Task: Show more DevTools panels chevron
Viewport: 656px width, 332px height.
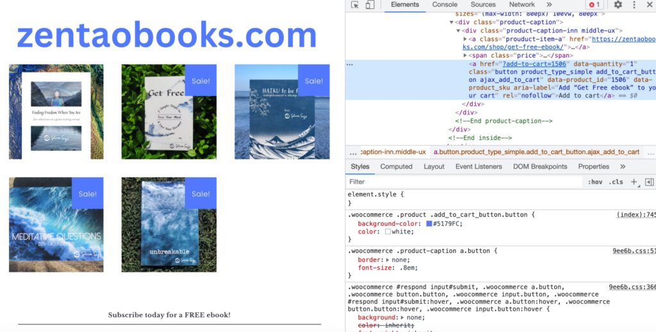Action: pyautogui.click(x=549, y=4)
